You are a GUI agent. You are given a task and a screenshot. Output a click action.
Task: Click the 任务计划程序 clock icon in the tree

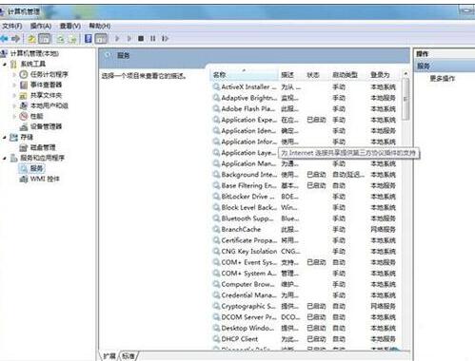24,74
